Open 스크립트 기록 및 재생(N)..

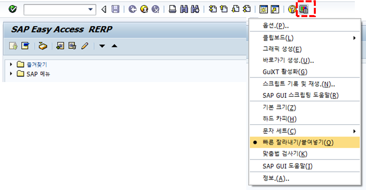(305, 84)
